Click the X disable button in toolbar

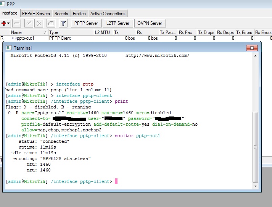39,23
